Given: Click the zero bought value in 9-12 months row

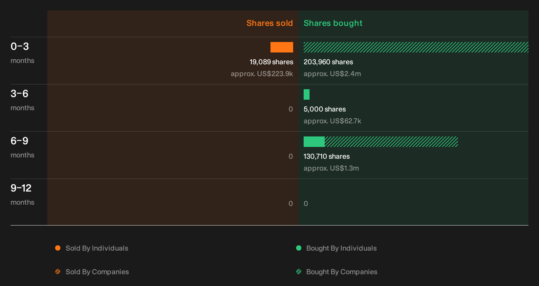Looking at the screenshot, I should point(306,204).
